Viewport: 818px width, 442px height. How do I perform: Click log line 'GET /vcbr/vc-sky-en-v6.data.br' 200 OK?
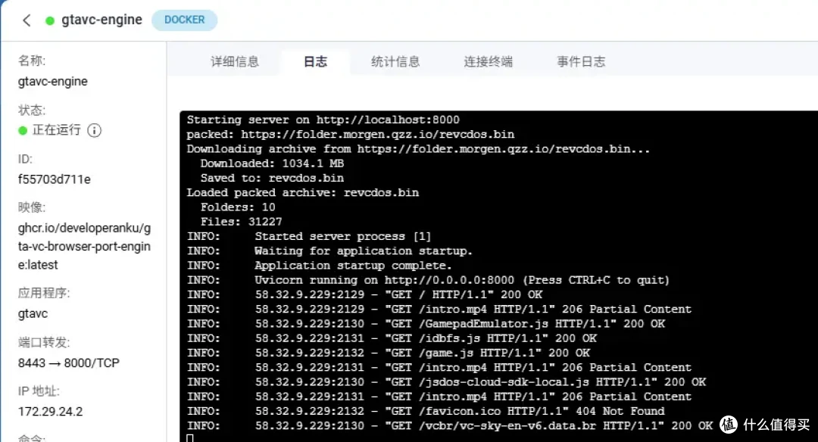pyautogui.click(x=450, y=426)
